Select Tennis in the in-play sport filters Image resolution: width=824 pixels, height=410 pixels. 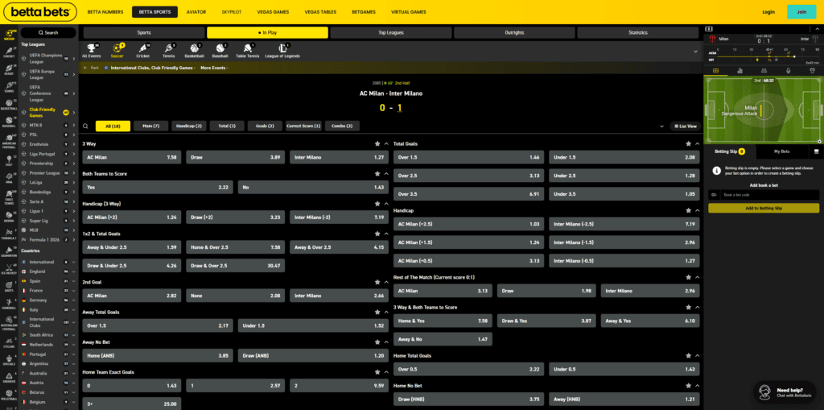coord(169,50)
